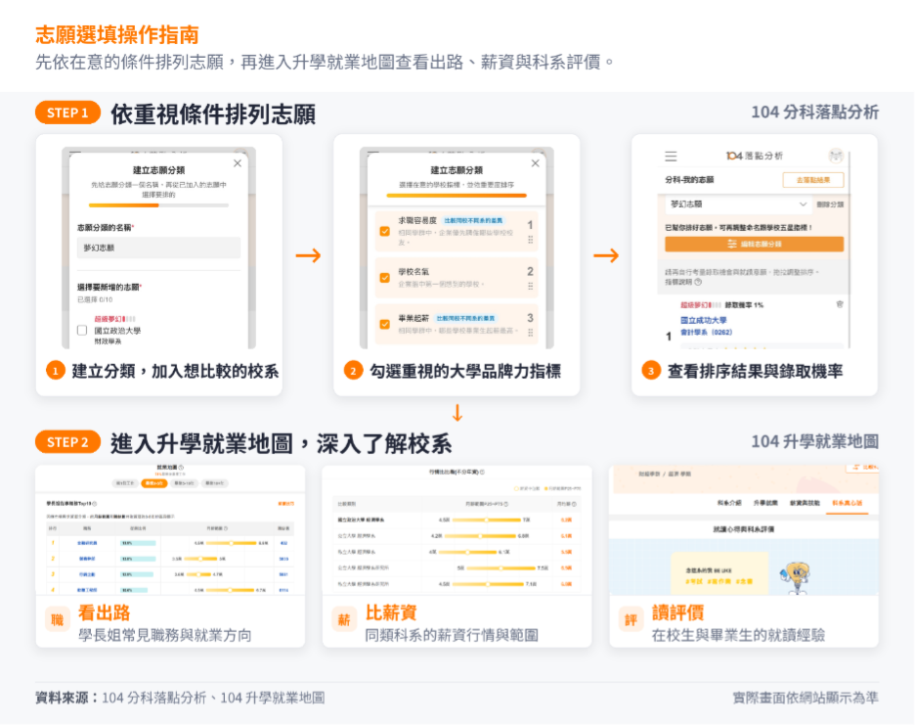This screenshot has height=725, width=915.
Task: Click the 104 落點分析 logo
Action: click(x=755, y=156)
